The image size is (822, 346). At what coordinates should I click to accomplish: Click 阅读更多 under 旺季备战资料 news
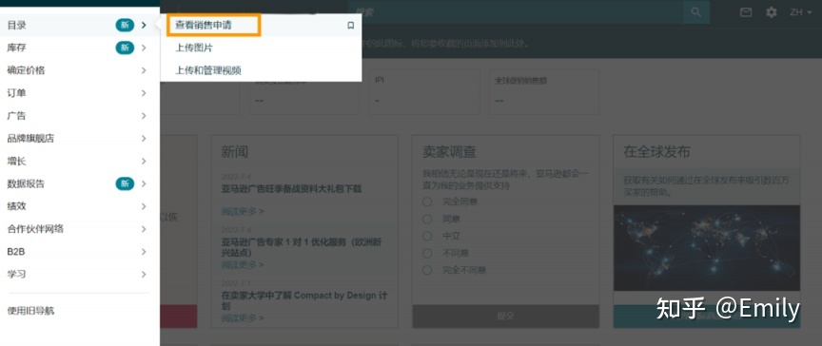click(x=243, y=211)
